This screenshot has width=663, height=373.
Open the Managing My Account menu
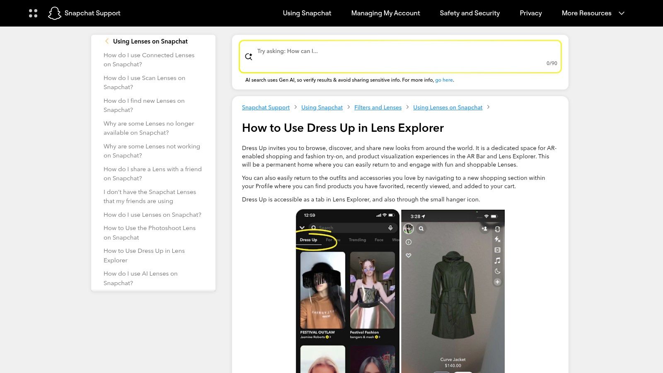pos(385,13)
